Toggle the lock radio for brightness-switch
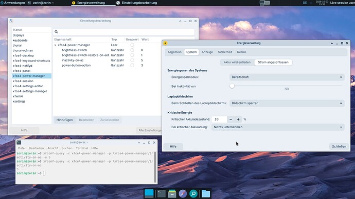The image size is (355, 199). [x=132, y=50]
